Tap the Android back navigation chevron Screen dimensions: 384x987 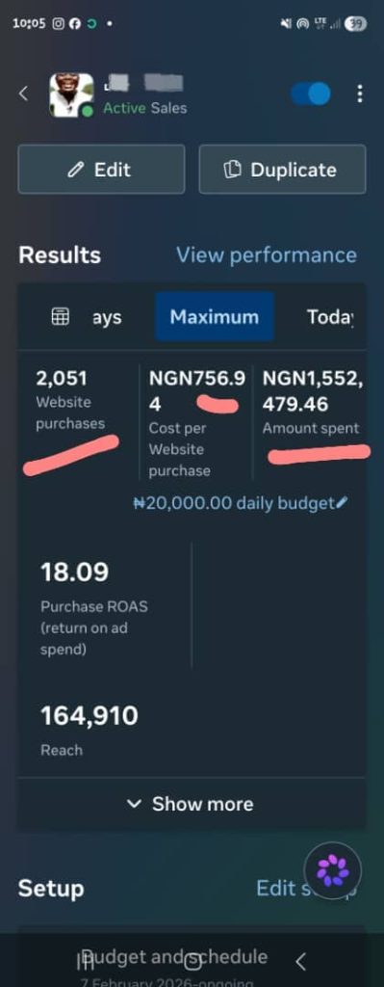(300, 961)
